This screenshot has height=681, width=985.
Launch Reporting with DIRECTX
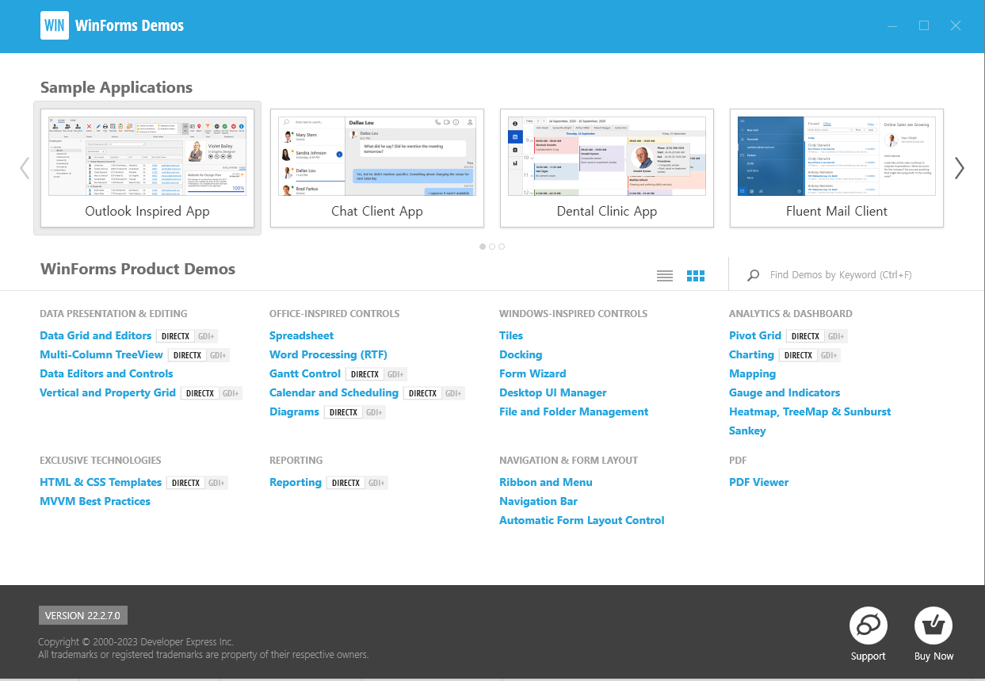point(346,483)
